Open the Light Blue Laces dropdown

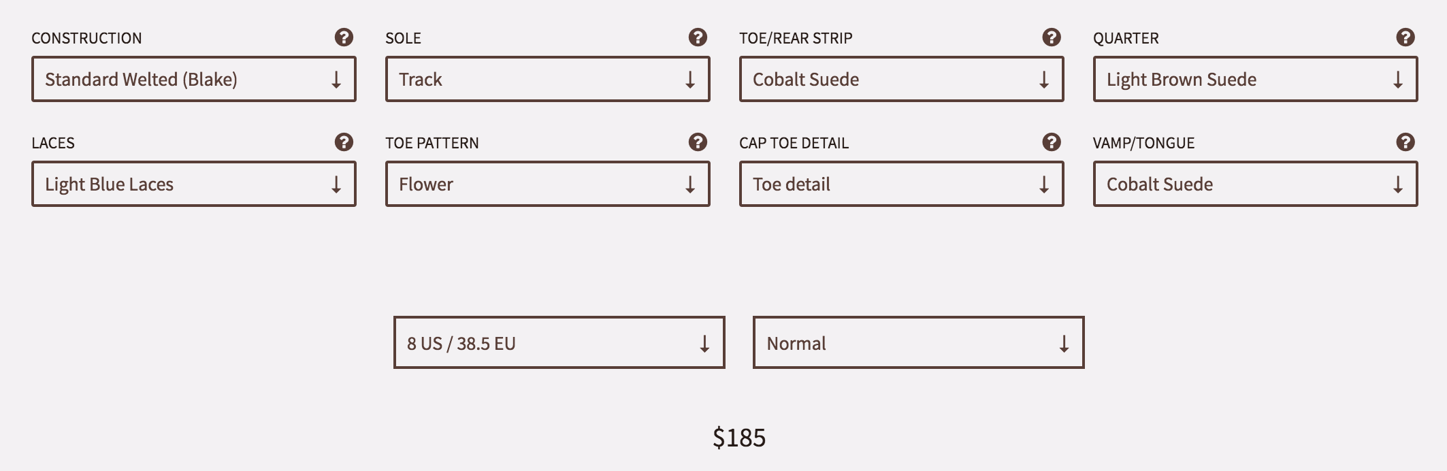(193, 184)
